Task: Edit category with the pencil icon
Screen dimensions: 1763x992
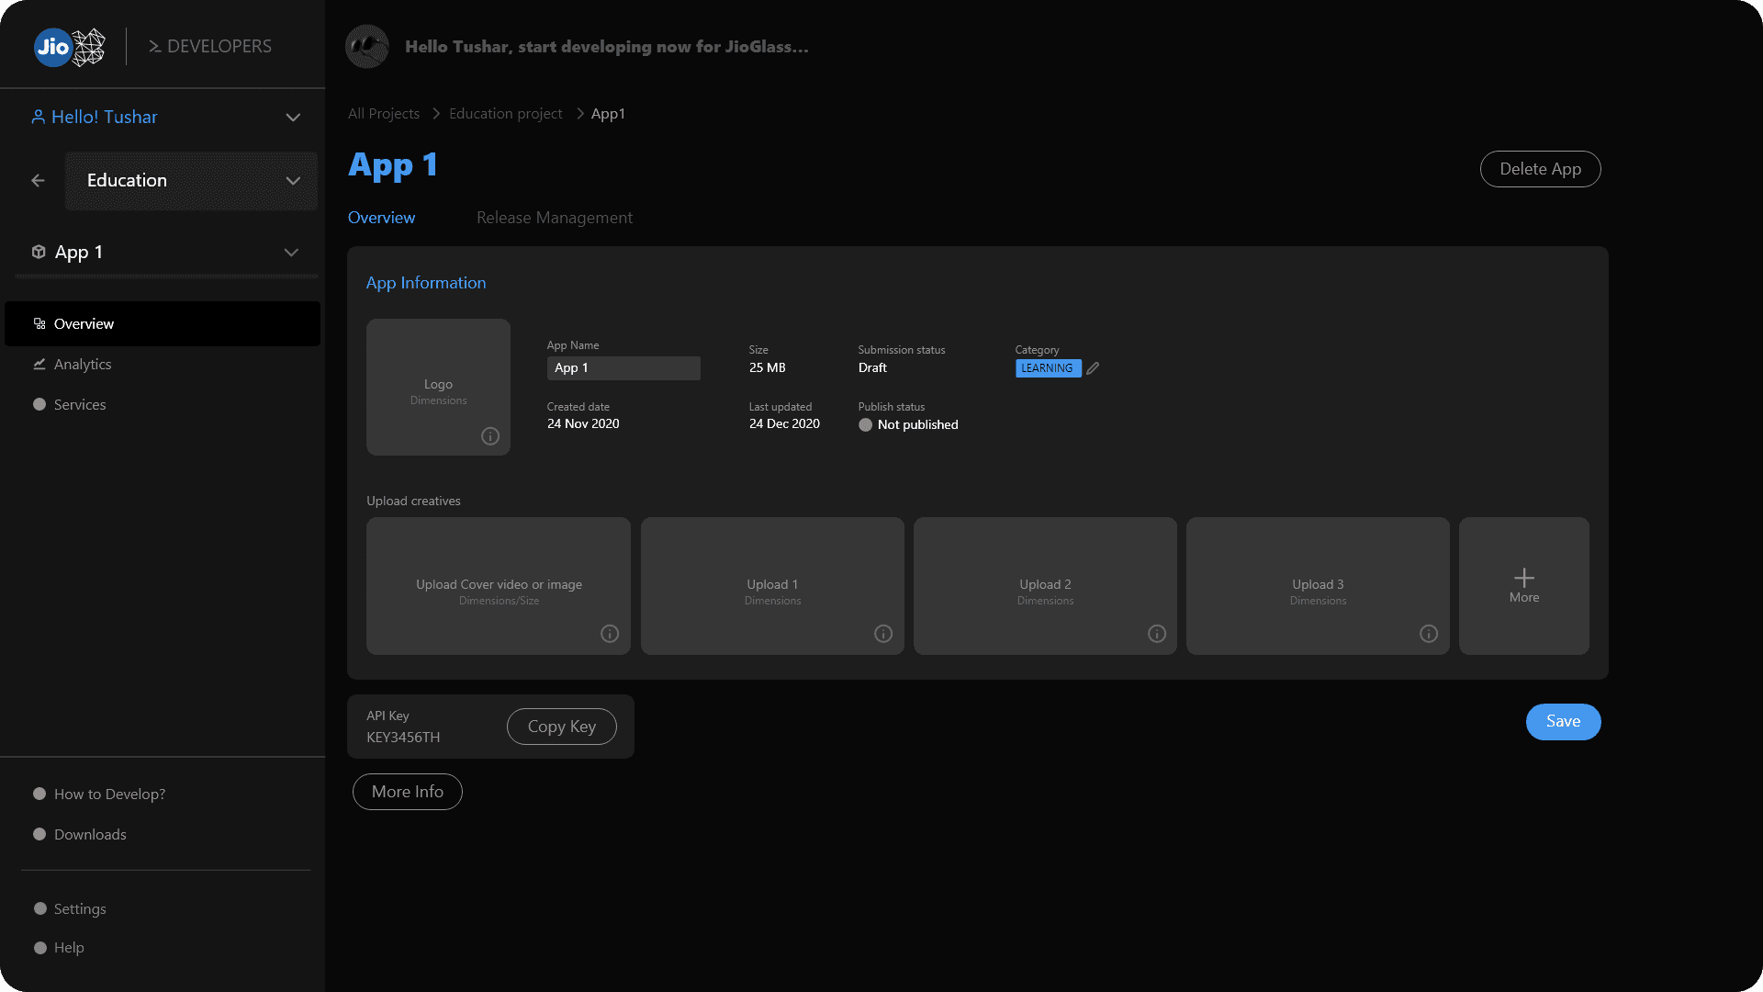Action: pos(1093,368)
